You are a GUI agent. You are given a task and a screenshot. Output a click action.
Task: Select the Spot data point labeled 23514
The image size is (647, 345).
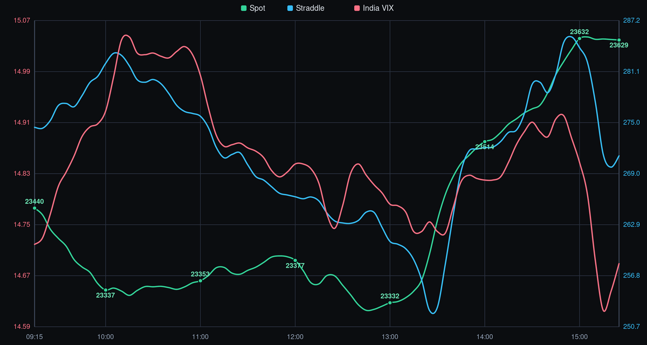click(485, 142)
